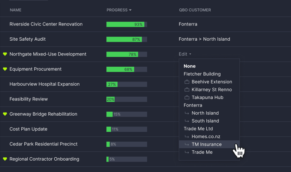Open the Edit customer dropdown

tap(185, 54)
